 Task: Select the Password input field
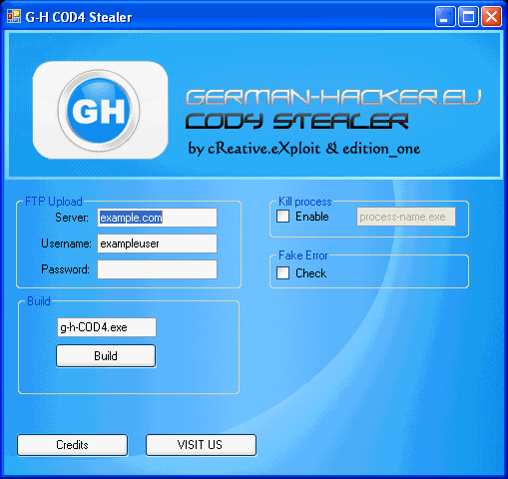click(x=157, y=269)
